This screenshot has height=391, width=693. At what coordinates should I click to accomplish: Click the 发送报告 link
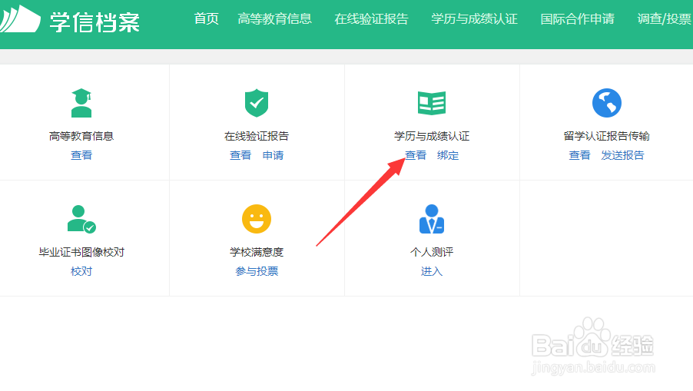[623, 155]
